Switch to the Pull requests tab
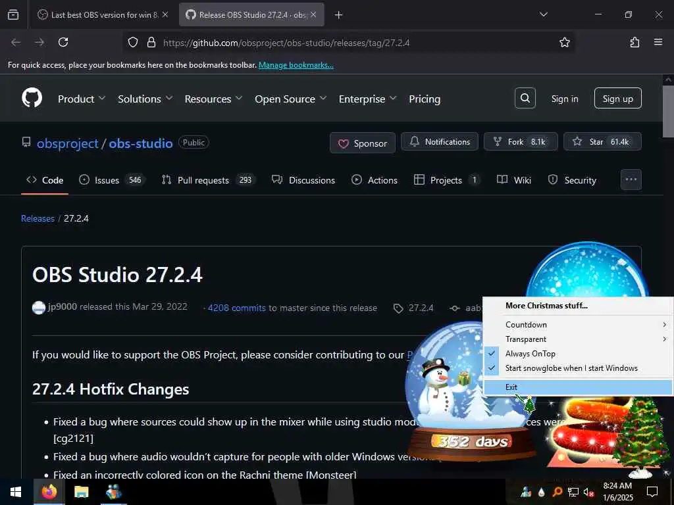This screenshot has height=505, width=674. tap(208, 180)
